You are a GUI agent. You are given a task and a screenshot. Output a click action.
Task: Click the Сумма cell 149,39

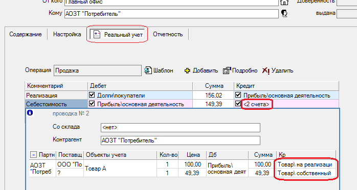[213, 104]
